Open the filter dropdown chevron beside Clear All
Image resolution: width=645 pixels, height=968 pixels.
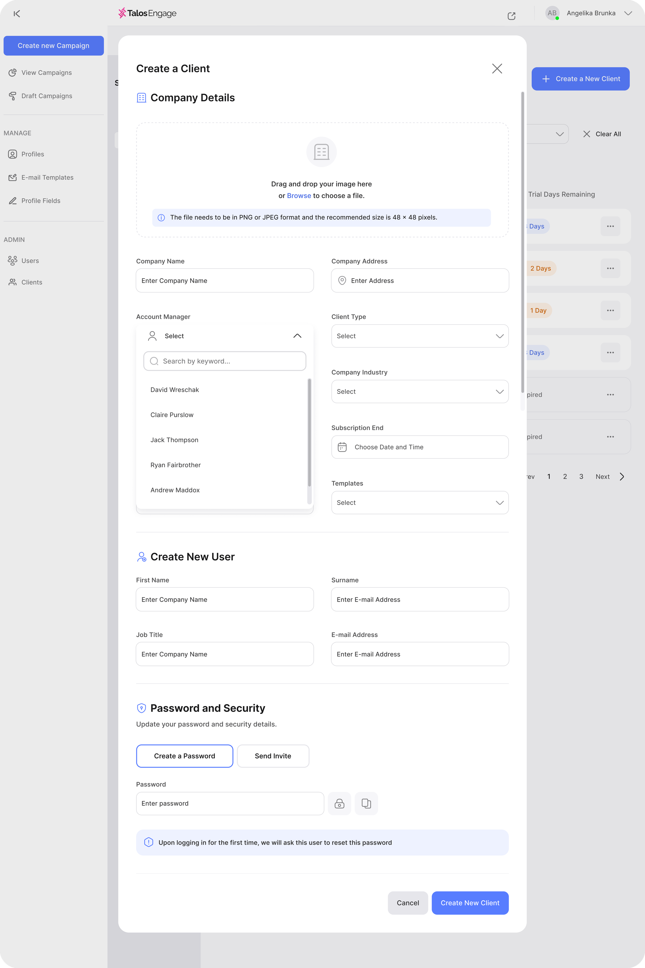pyautogui.click(x=559, y=134)
